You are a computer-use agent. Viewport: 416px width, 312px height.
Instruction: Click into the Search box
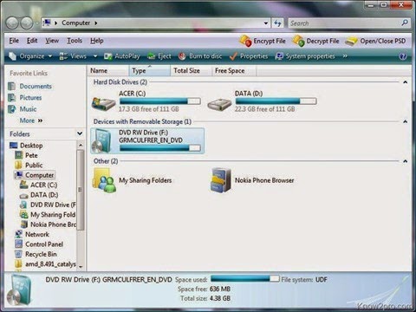(x=344, y=23)
